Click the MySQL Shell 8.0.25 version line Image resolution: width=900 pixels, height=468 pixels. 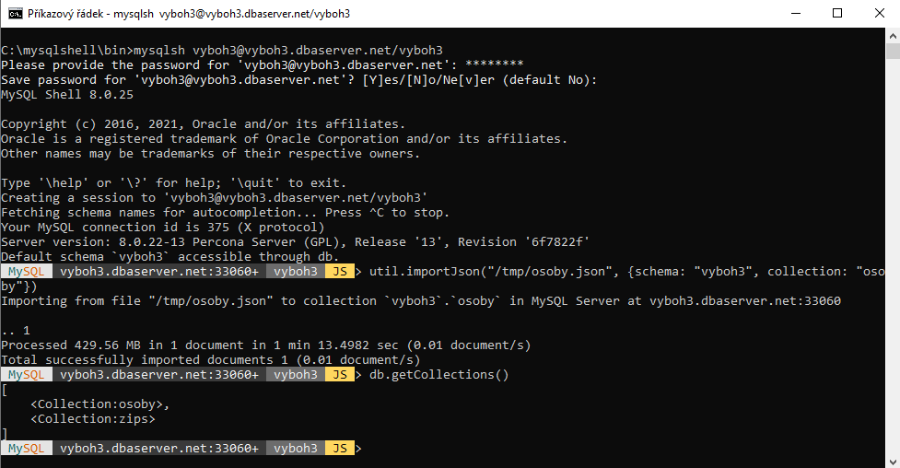point(67,94)
